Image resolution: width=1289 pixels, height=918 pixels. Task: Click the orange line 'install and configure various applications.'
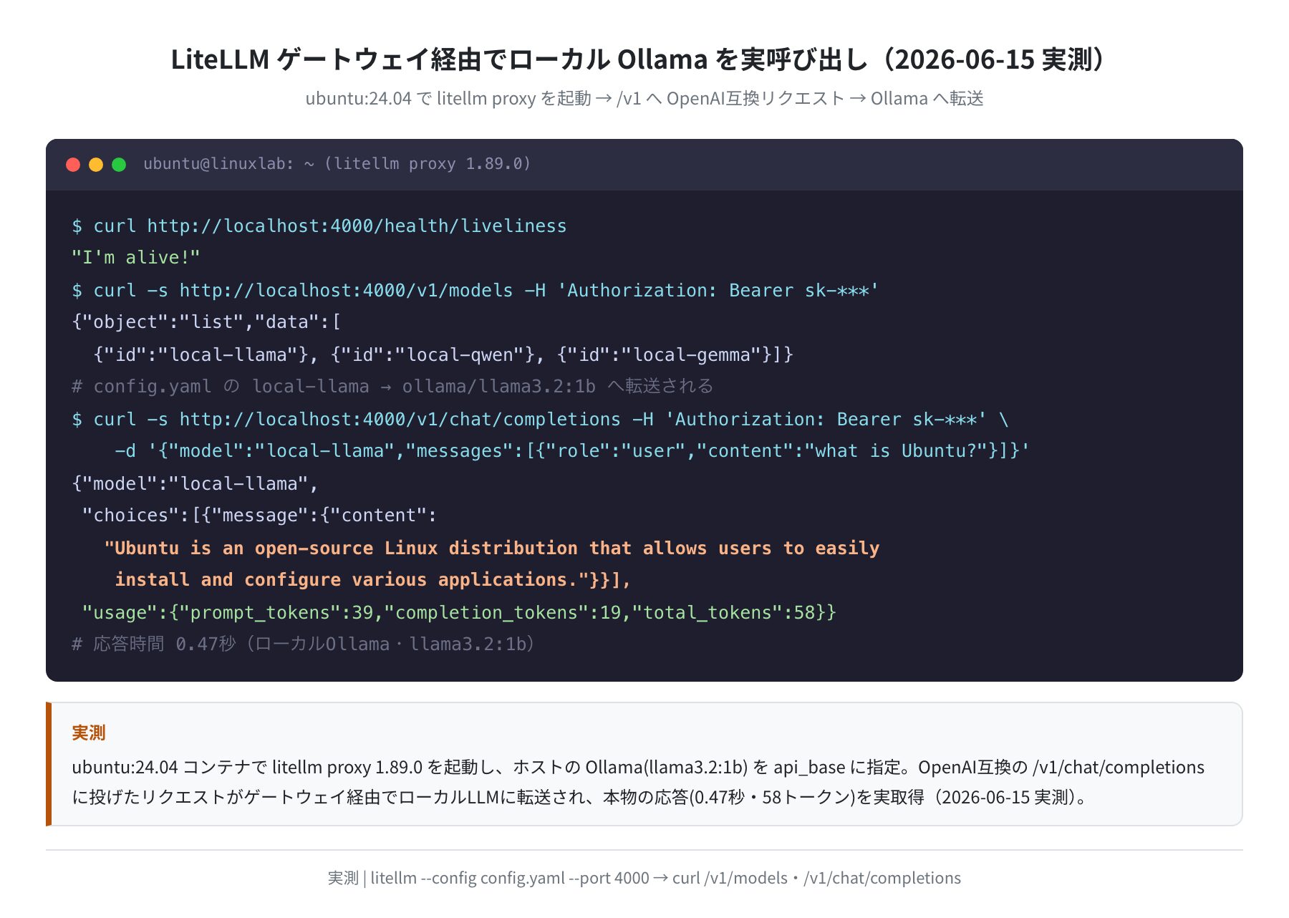[x=372, y=580]
